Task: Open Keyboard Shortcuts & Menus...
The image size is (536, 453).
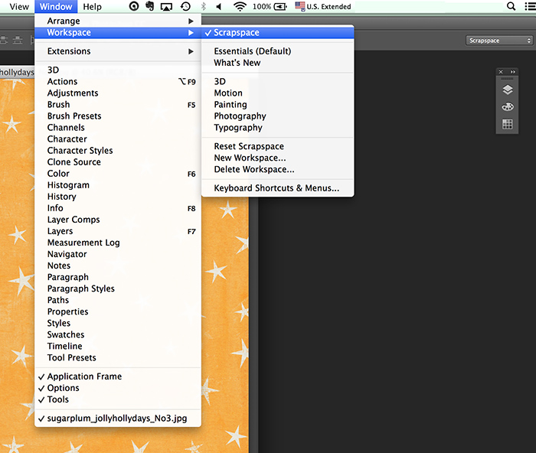Action: [277, 188]
